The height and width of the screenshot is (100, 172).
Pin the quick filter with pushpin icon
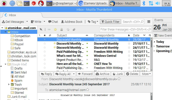click(x=41, y=29)
